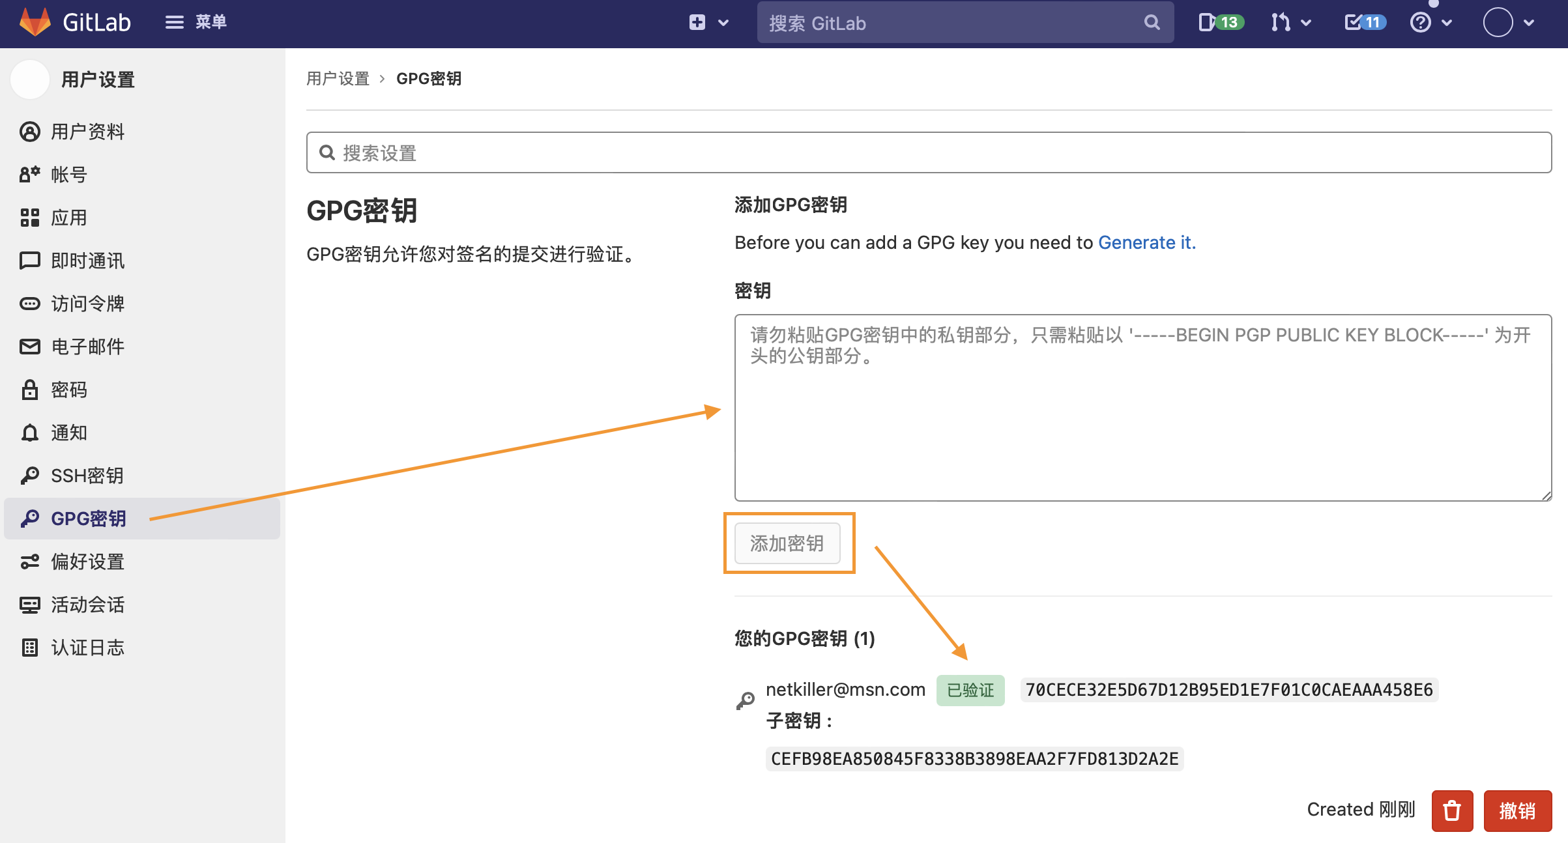Screen dimensions: 1568x843
Task: Open 通知 notifications settings in sidebar
Action: click(x=68, y=433)
